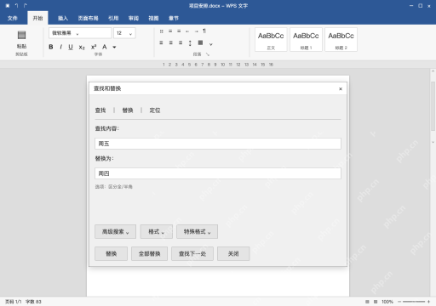This screenshot has height=306, width=436.
Task: Select the 替换 tab in dialog
Action: 128,110
